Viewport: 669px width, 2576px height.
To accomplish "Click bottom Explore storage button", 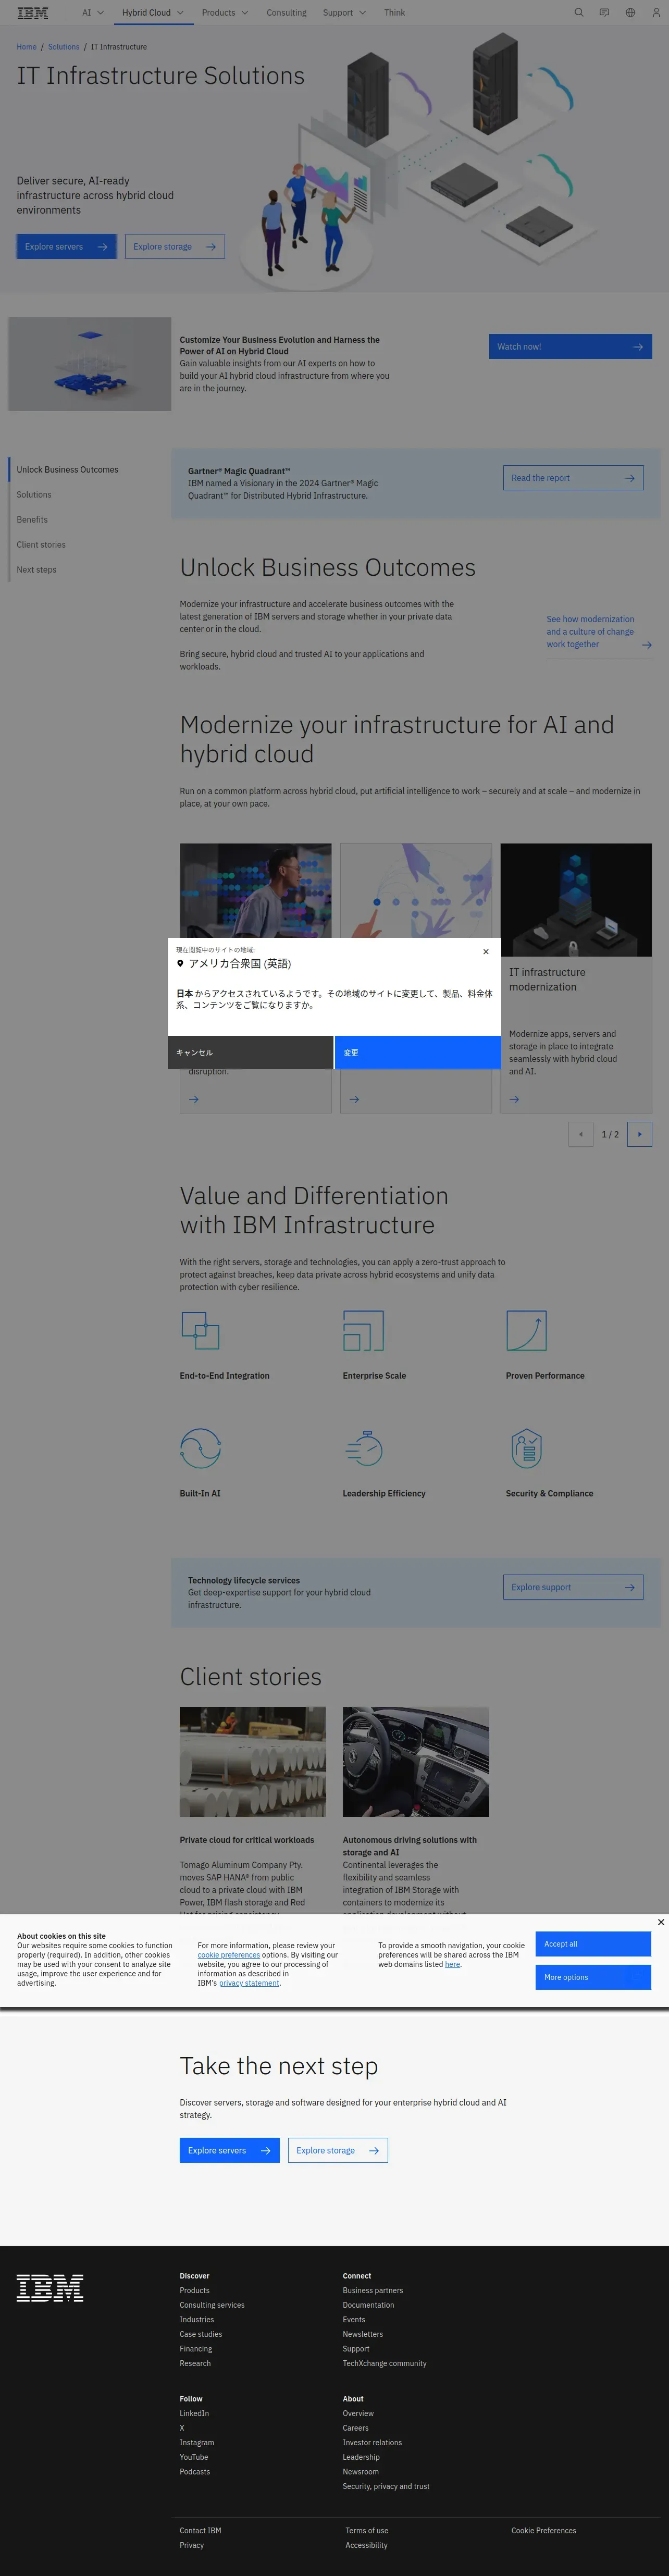I will [338, 2150].
